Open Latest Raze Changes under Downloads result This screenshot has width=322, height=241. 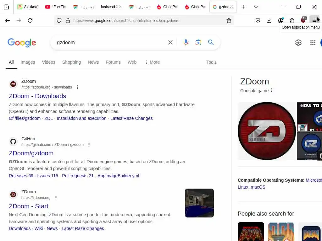(131, 118)
